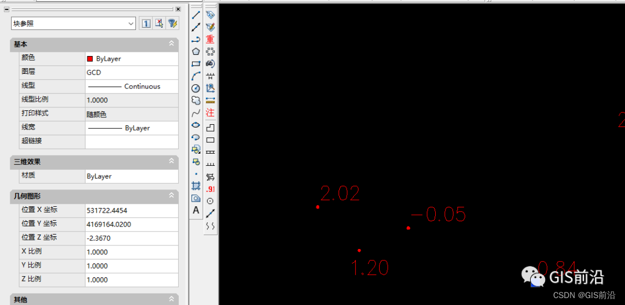Select the Spline tool

(x=196, y=113)
